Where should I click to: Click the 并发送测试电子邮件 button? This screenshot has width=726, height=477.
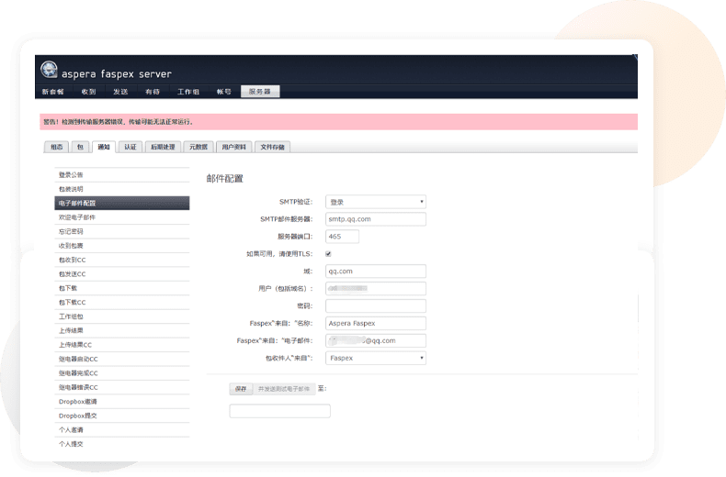[x=284, y=389]
